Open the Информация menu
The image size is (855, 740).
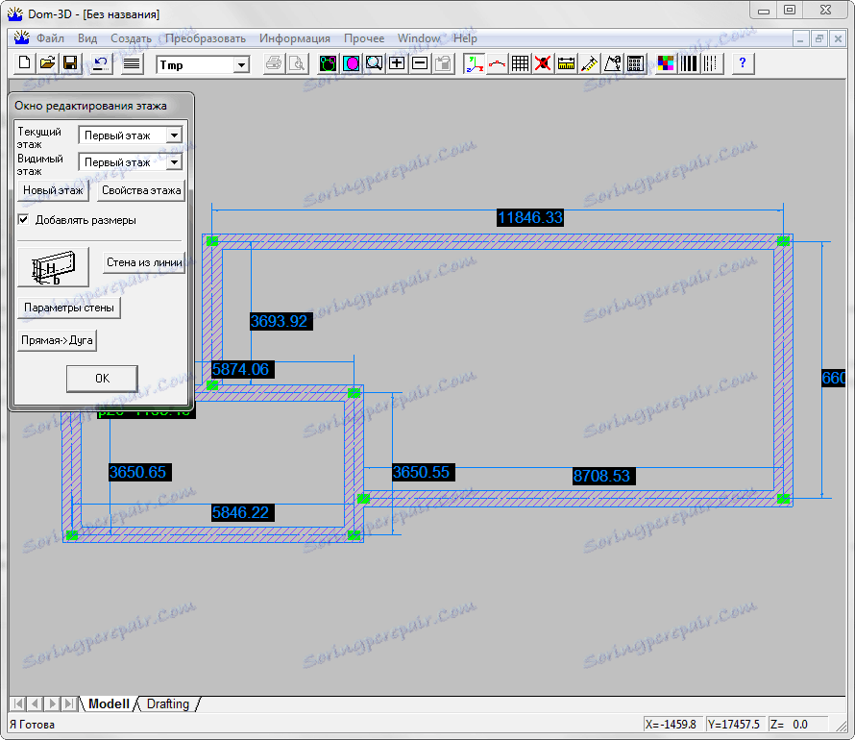click(295, 38)
